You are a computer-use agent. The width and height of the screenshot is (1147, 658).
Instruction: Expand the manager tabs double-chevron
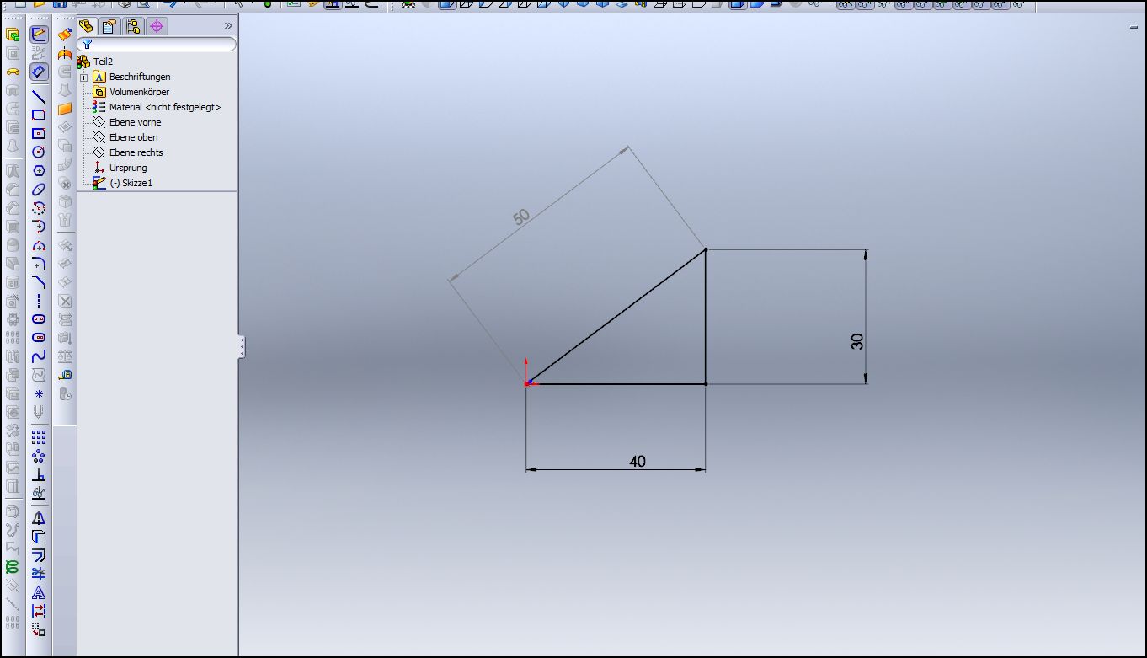click(x=228, y=26)
